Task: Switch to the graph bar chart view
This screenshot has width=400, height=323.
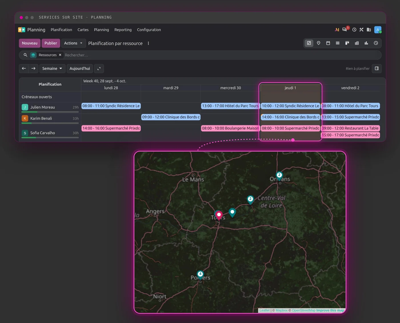Action: tap(366, 43)
